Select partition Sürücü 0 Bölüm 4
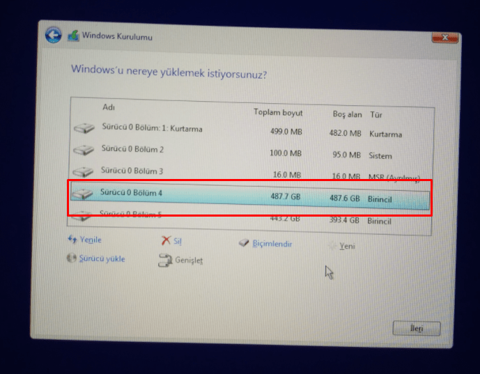Image resolution: width=480 pixels, height=374 pixels. tap(249, 196)
